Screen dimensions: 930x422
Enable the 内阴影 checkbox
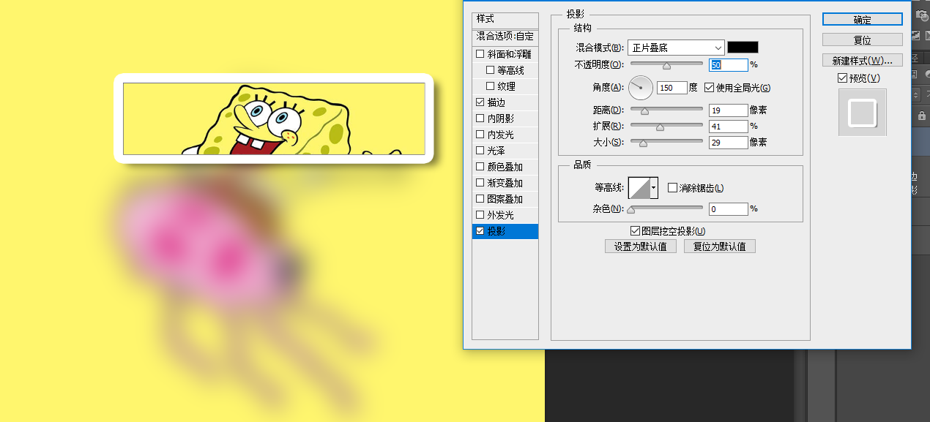coord(480,118)
